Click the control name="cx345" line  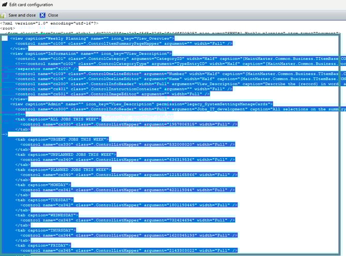129,250
